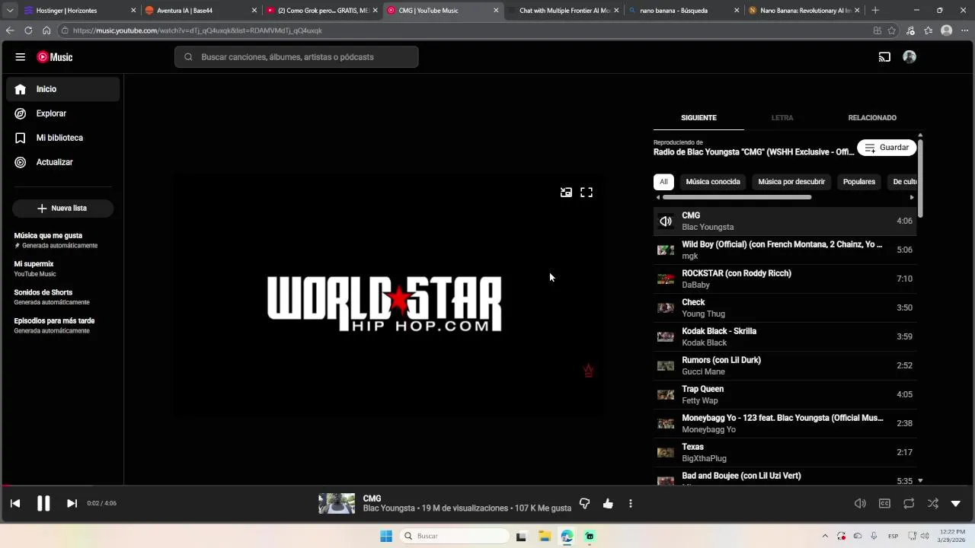Viewport: 975px width, 548px height.
Task: Open browser tab dropdown list
Action: click(10, 11)
